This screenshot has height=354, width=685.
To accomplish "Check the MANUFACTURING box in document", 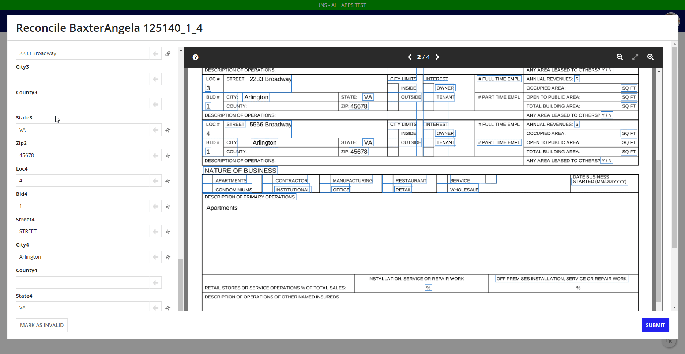I will [x=325, y=179].
